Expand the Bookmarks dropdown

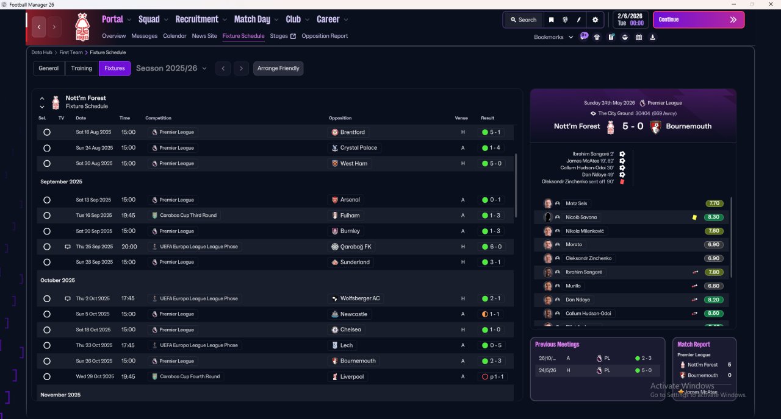(553, 37)
